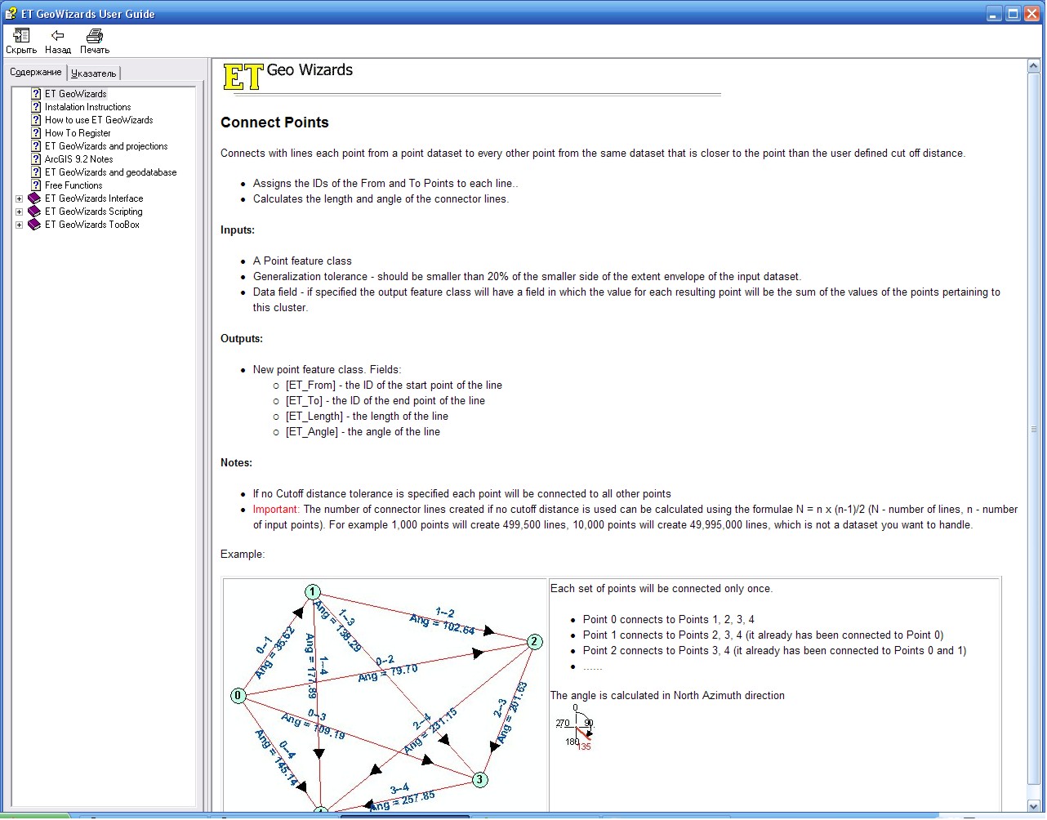Viewport: 1047px width, 820px height.
Task: Open How To Register topic
Action: pos(78,133)
